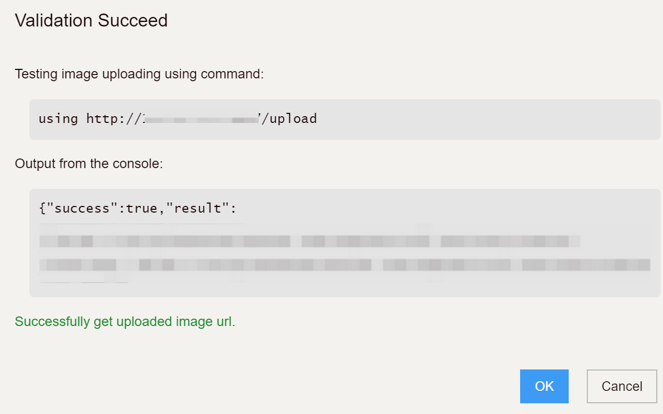Click the '/upload' path in the command
The height and width of the screenshot is (414, 663).
coord(289,118)
